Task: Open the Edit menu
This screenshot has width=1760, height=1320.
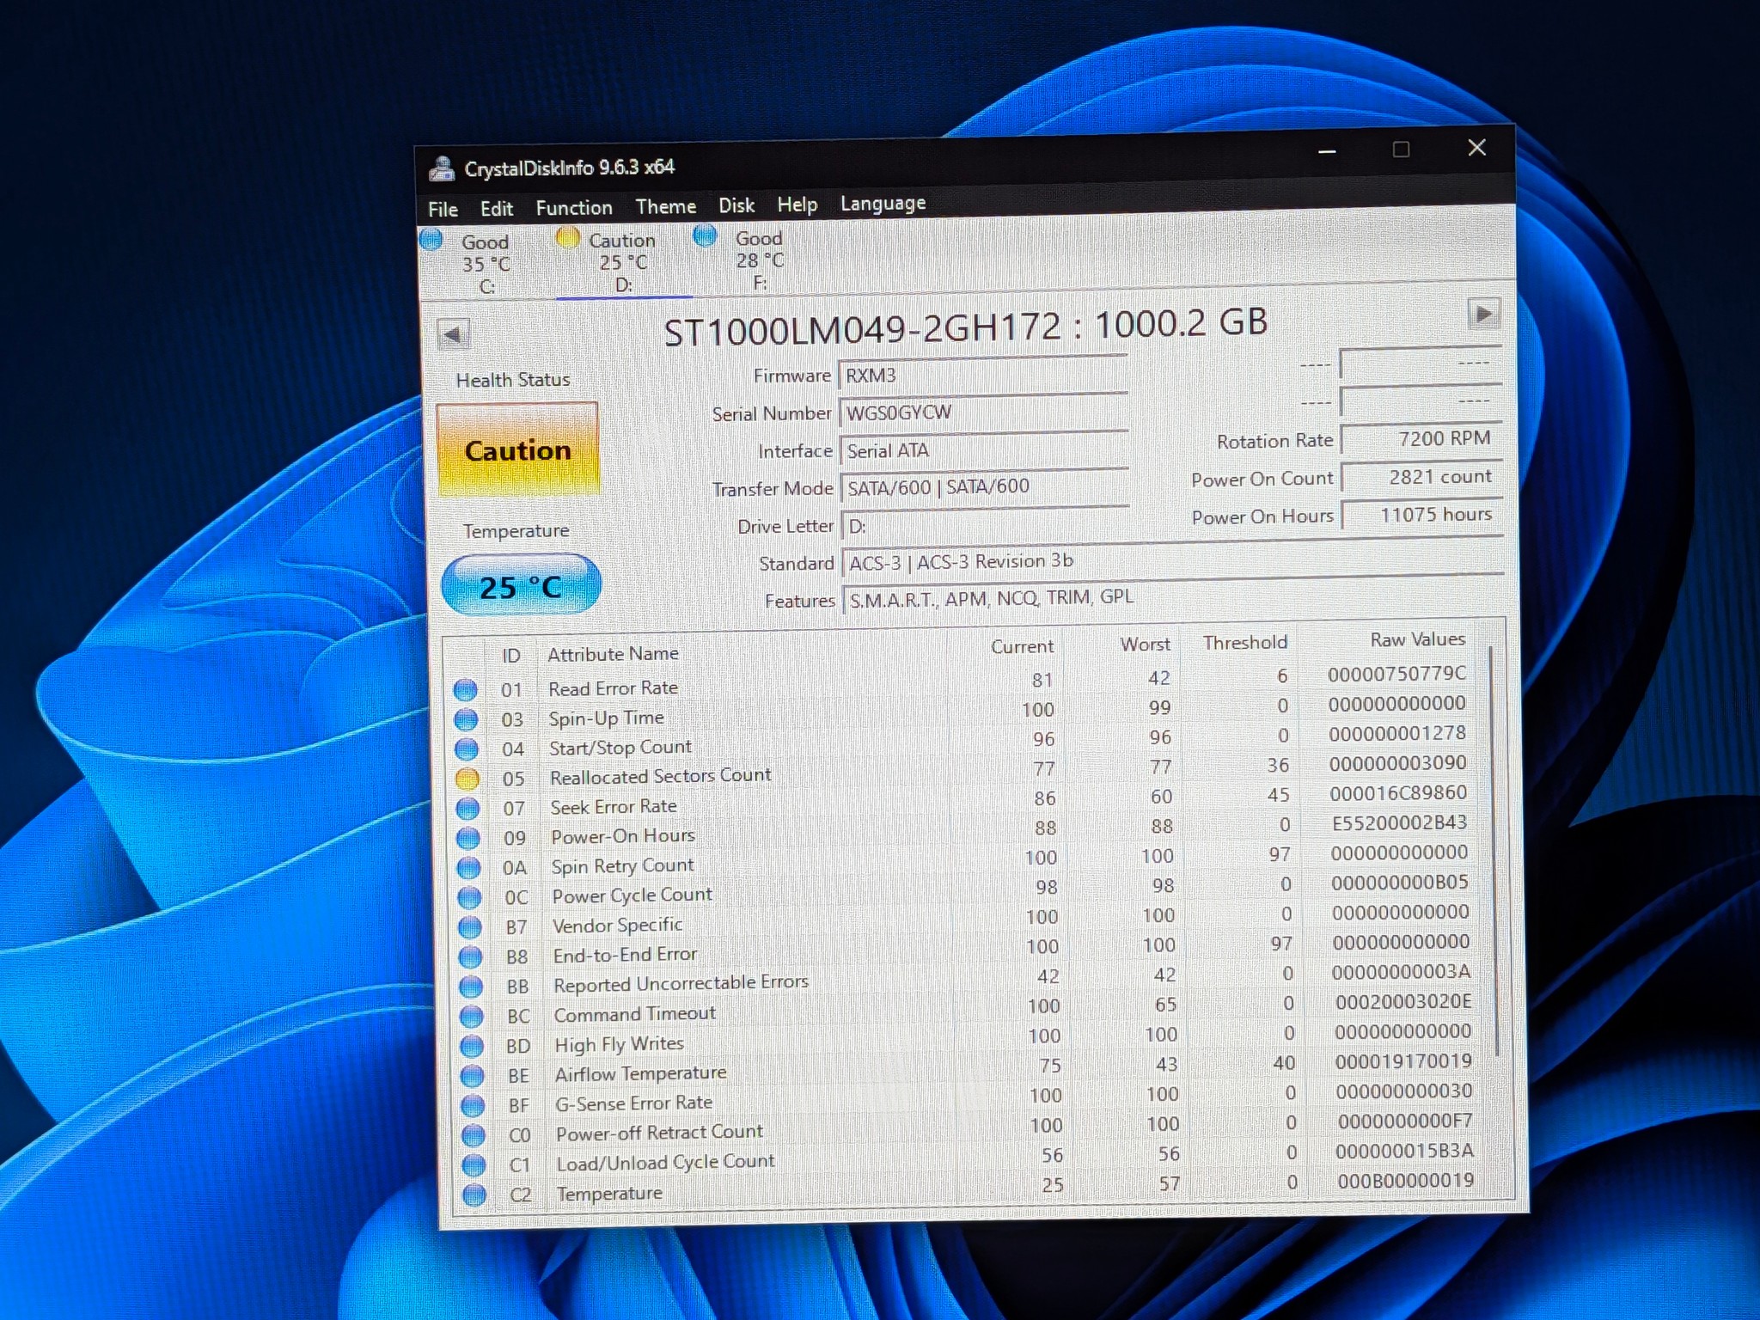Action: (496, 209)
